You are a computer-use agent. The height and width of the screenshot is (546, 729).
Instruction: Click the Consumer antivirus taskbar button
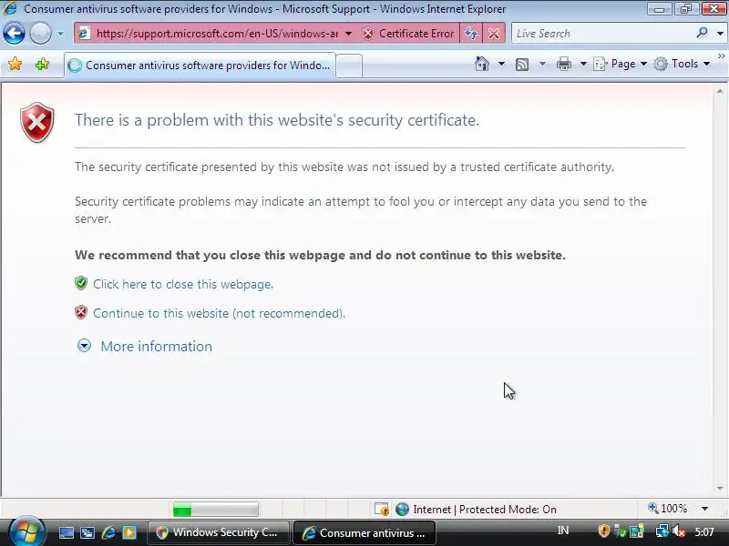click(364, 532)
